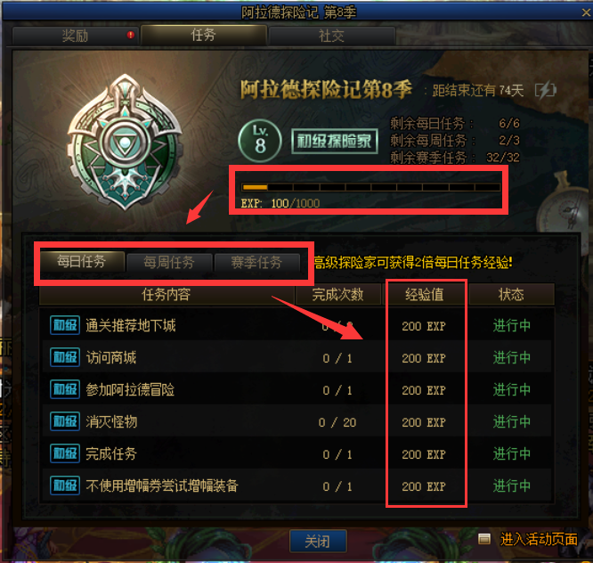Click the red alert dot on 奖励 tab
Screen dimensions: 593x563
pyautogui.click(x=131, y=35)
